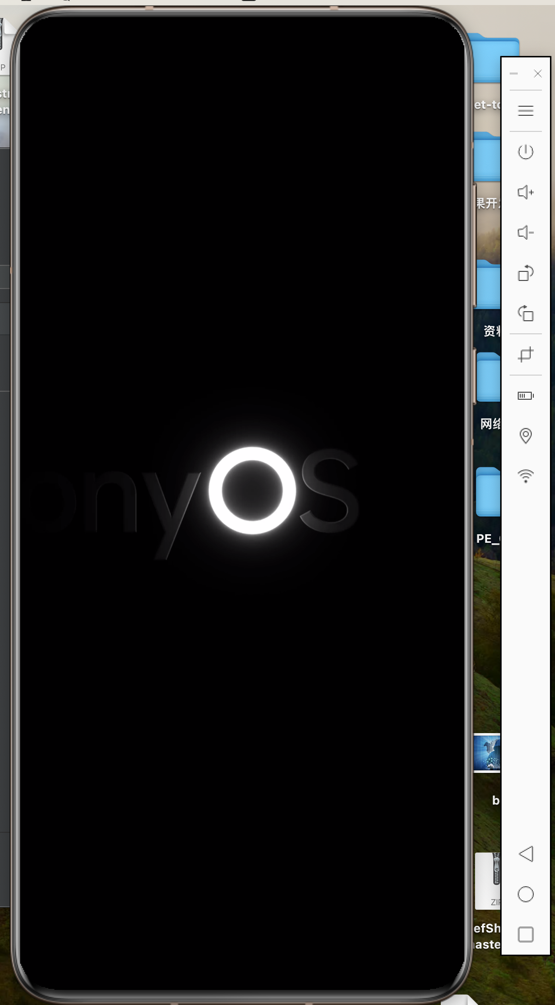
Task: Open the emulator battery settings
Action: click(x=525, y=396)
